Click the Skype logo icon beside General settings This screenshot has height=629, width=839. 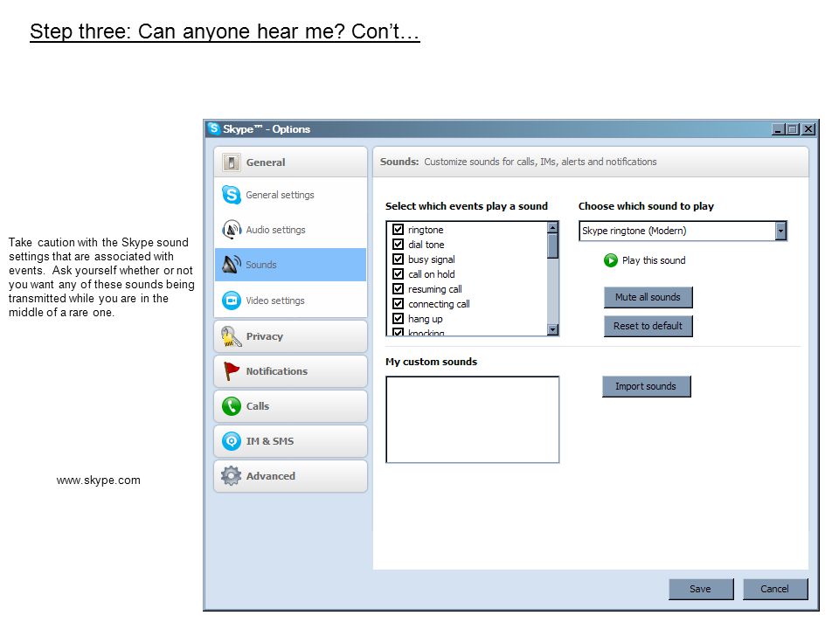pos(231,195)
